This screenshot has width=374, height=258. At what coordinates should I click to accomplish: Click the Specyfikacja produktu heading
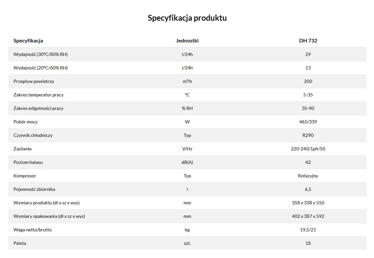click(x=187, y=18)
